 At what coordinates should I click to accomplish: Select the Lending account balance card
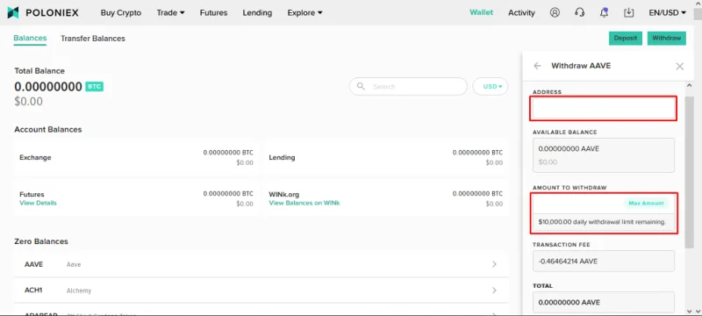(x=385, y=157)
